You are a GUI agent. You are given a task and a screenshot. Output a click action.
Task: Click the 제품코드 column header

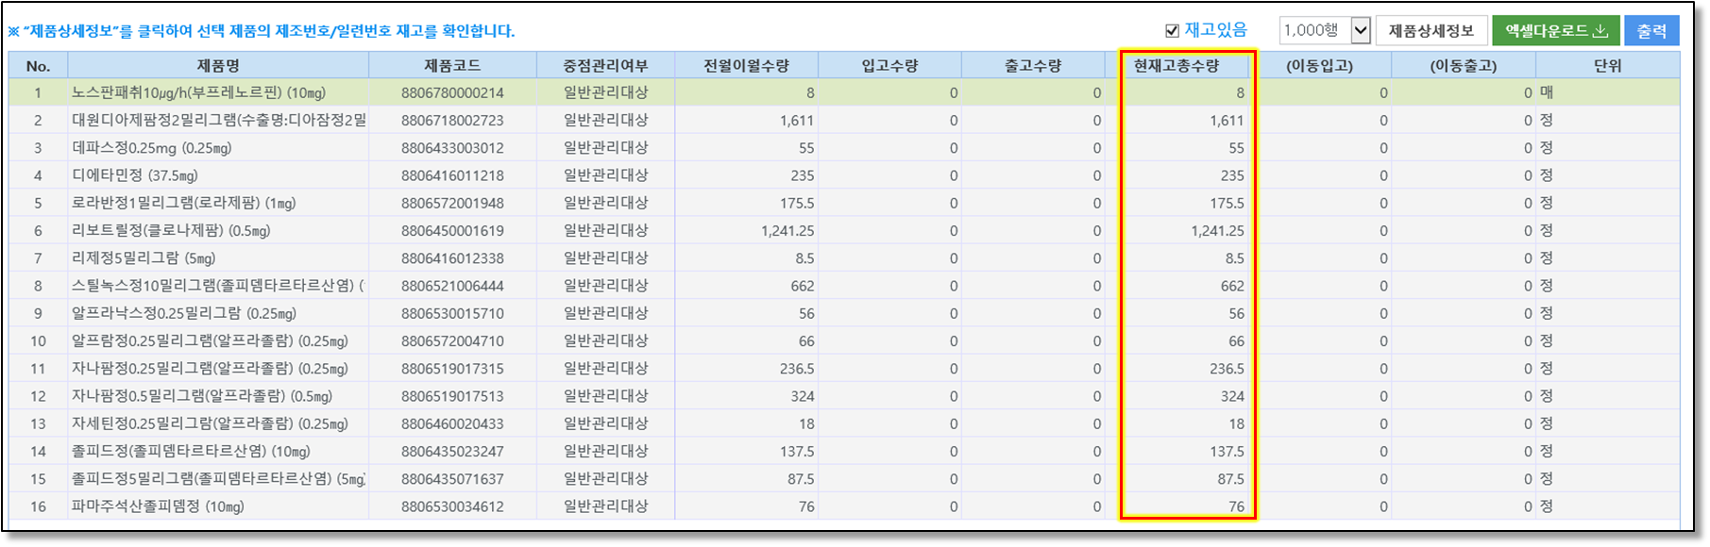pos(452,66)
